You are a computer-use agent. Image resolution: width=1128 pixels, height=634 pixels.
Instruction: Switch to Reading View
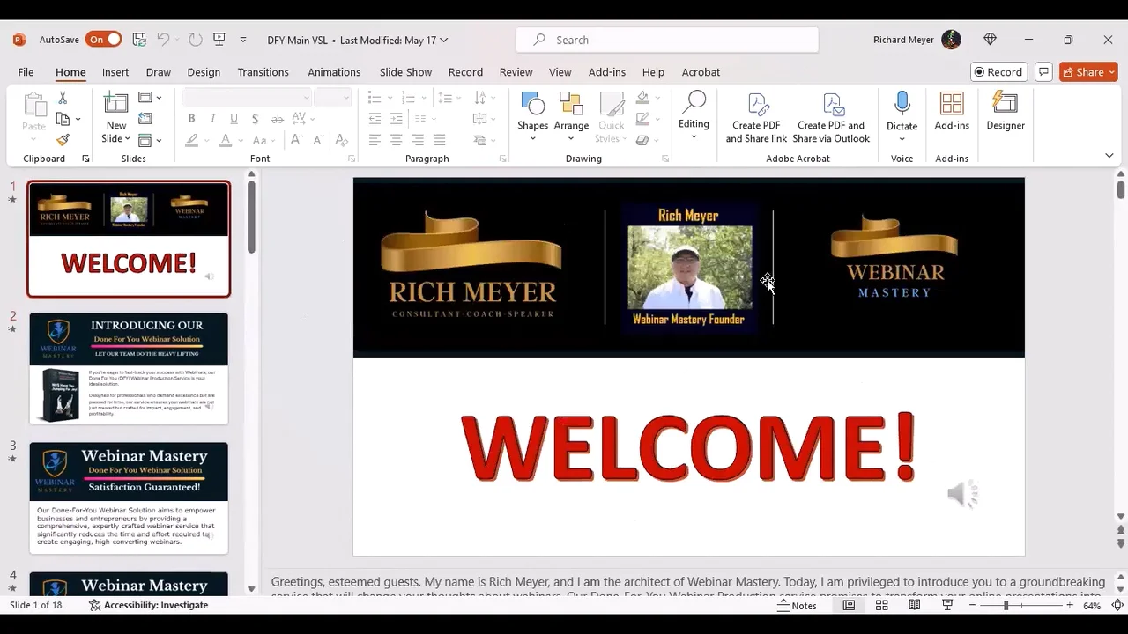point(915,606)
